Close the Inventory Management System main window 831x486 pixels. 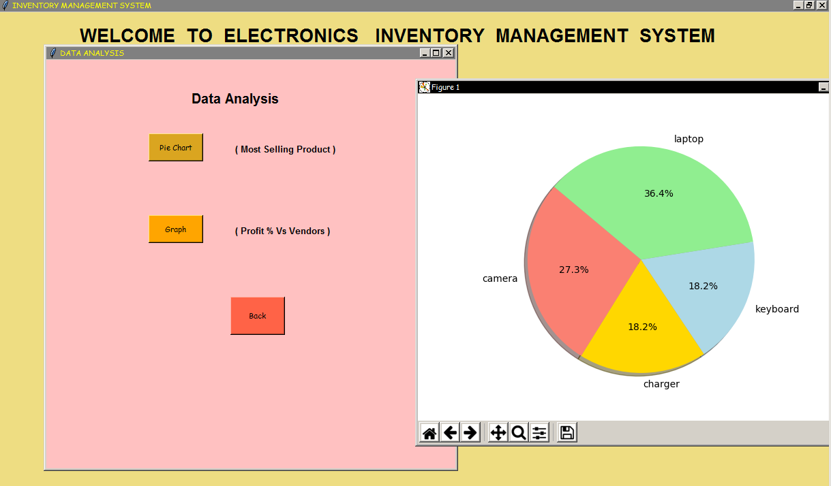[x=821, y=5]
